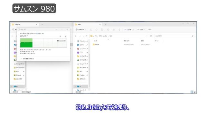Sort by 名前 column header
The width and height of the screenshot is (206, 115).
(96, 41)
